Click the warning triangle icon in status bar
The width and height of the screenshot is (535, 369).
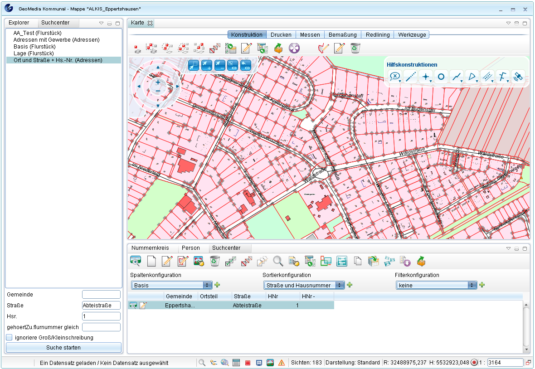(x=282, y=363)
